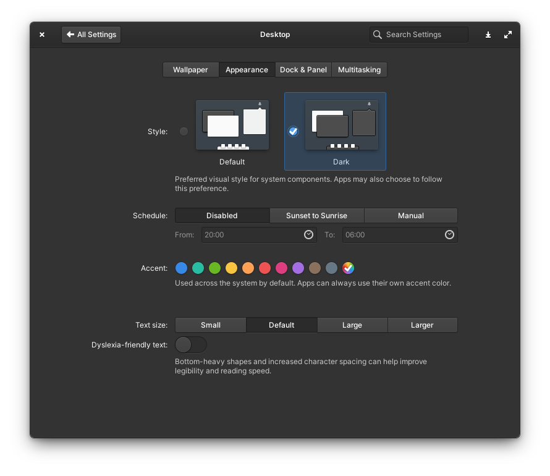Screen dimensions: 550x476
Task: Switch to the Wallpaper tab
Action: 190,70
